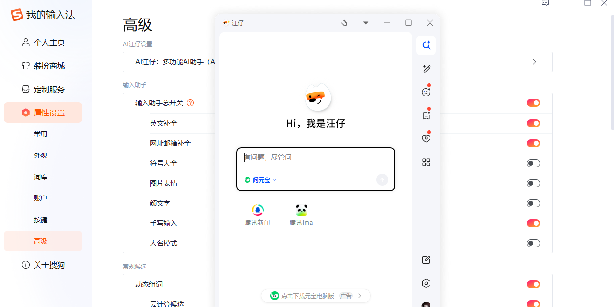Viewport: 615px width, 307px height.
Task: Click the 汪仔 dog mascot avatar
Action: tap(318, 97)
